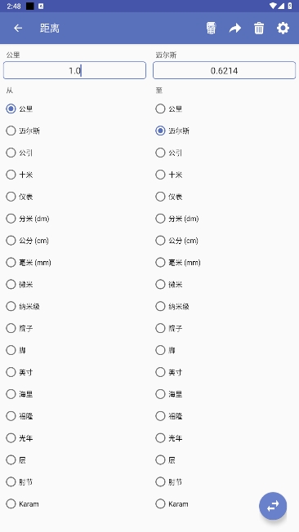The height and width of the screenshot is (532, 299).
Task: Click the 公里 input field showing 1.0
Action: point(75,70)
